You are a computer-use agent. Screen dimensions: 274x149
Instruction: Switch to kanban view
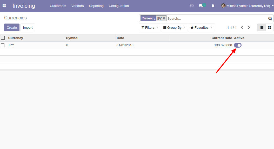270,27
